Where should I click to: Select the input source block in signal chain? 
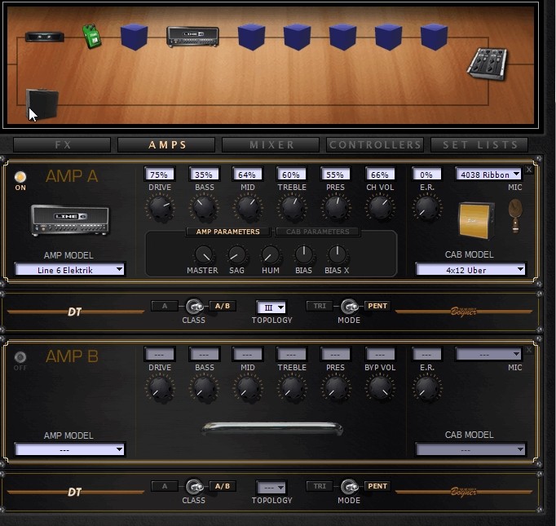[45, 37]
